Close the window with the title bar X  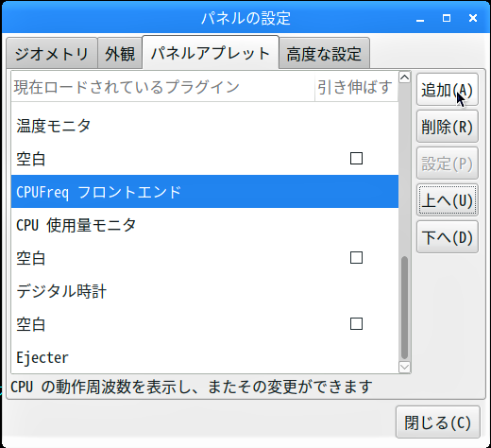(473, 18)
